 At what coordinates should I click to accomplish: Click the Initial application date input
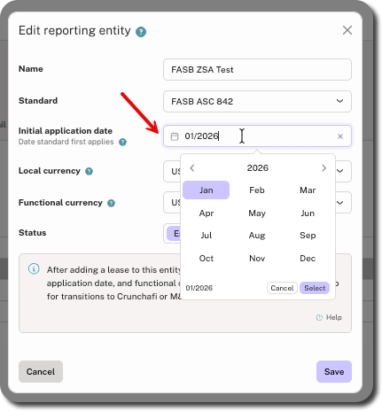tap(257, 136)
